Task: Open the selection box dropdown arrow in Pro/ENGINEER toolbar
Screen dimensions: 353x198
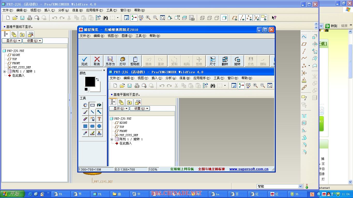Action: (118, 18)
